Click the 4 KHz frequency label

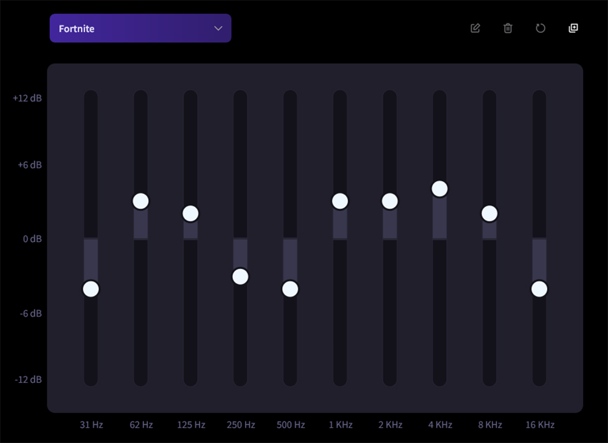(x=440, y=425)
